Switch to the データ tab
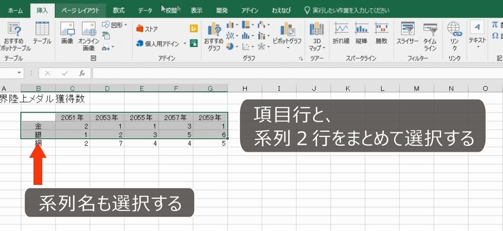503x231 pixels. pos(145,11)
